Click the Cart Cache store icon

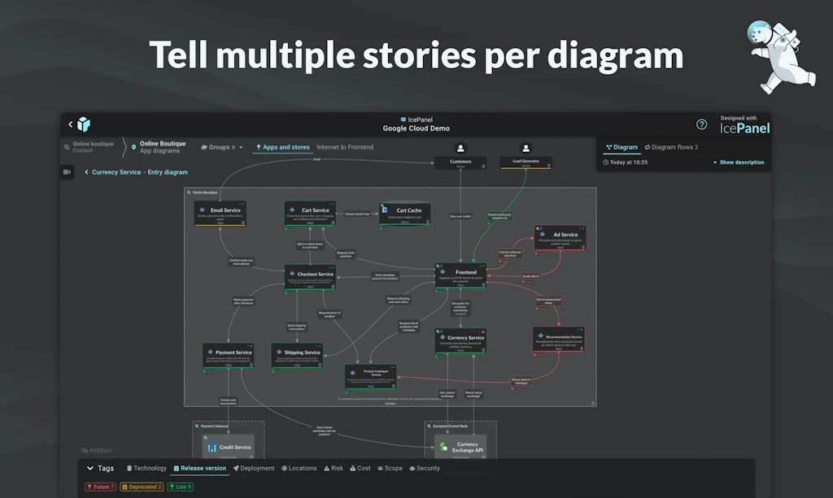(x=386, y=210)
